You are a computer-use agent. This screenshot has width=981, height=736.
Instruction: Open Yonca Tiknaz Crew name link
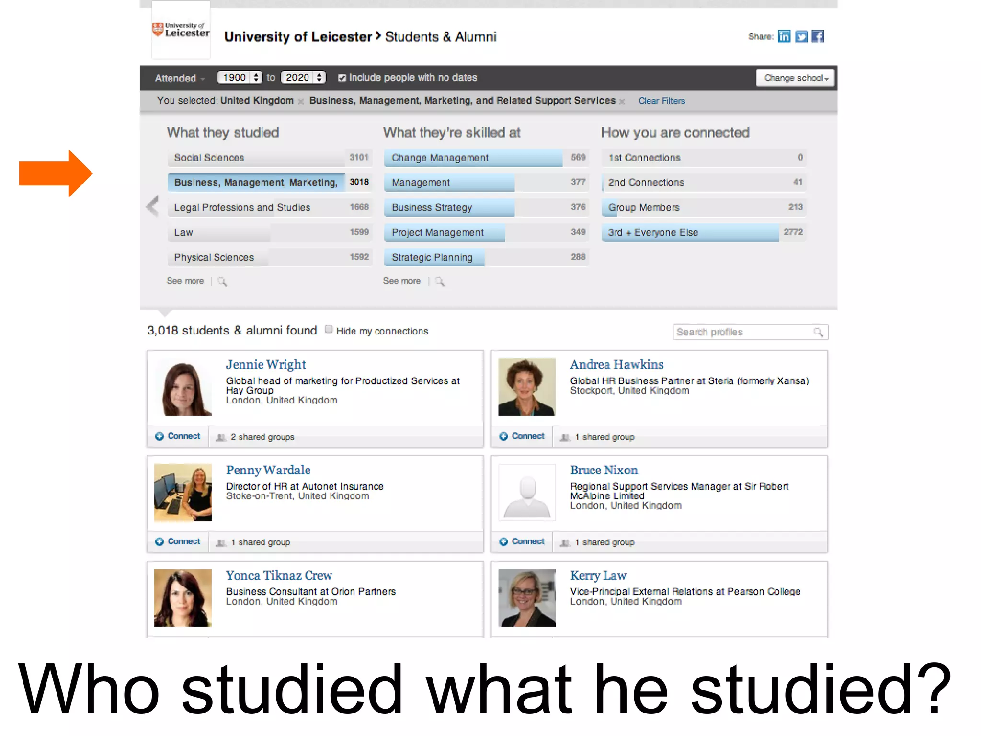click(x=279, y=575)
